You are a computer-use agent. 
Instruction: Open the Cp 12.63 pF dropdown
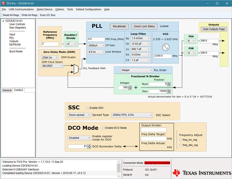coord(140,44)
